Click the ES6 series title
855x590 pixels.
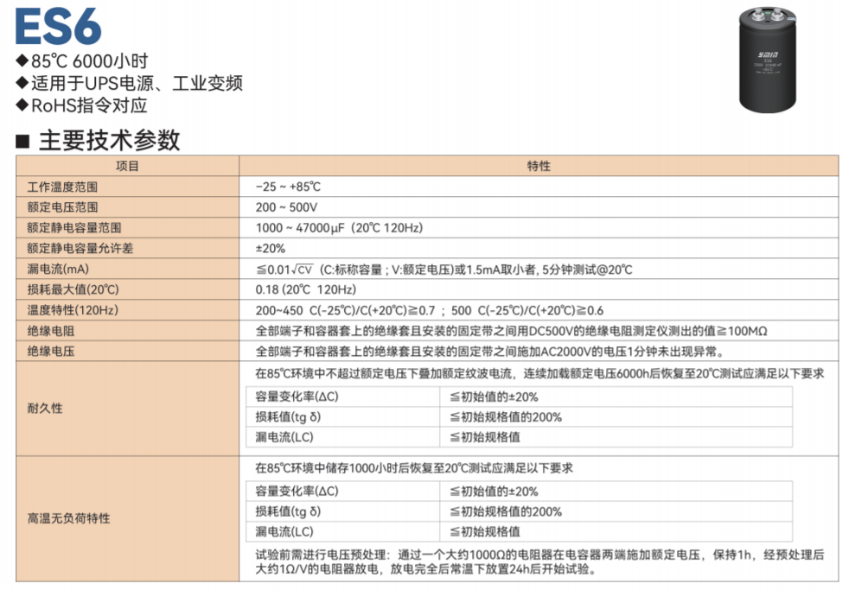click(59, 26)
